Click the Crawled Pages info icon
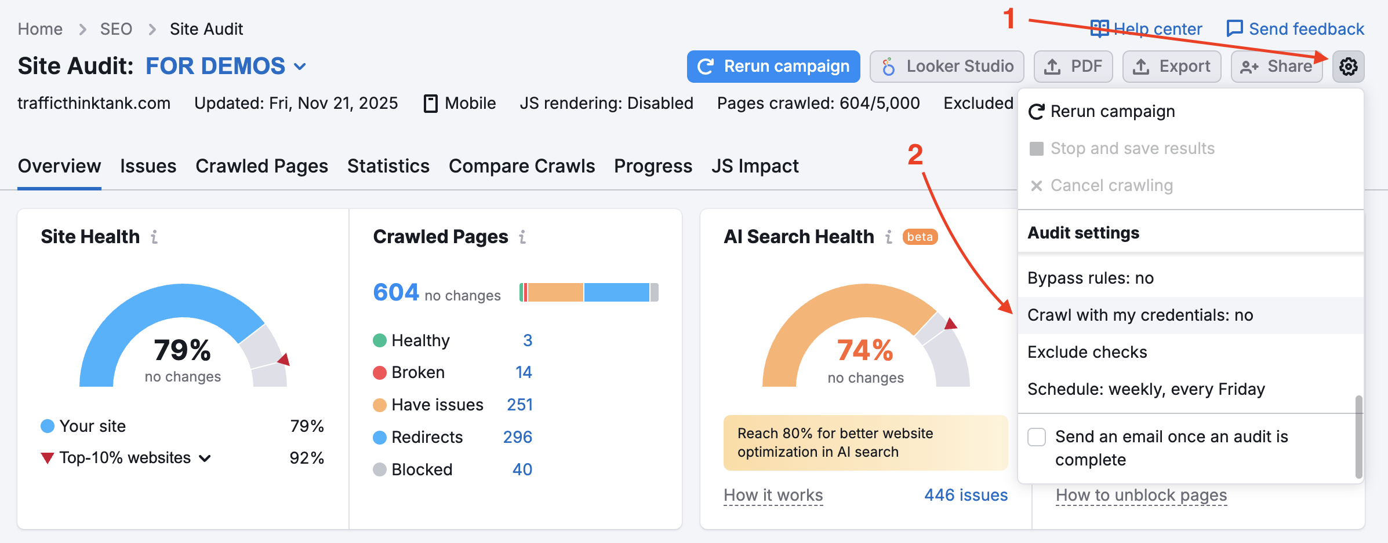 point(522,237)
